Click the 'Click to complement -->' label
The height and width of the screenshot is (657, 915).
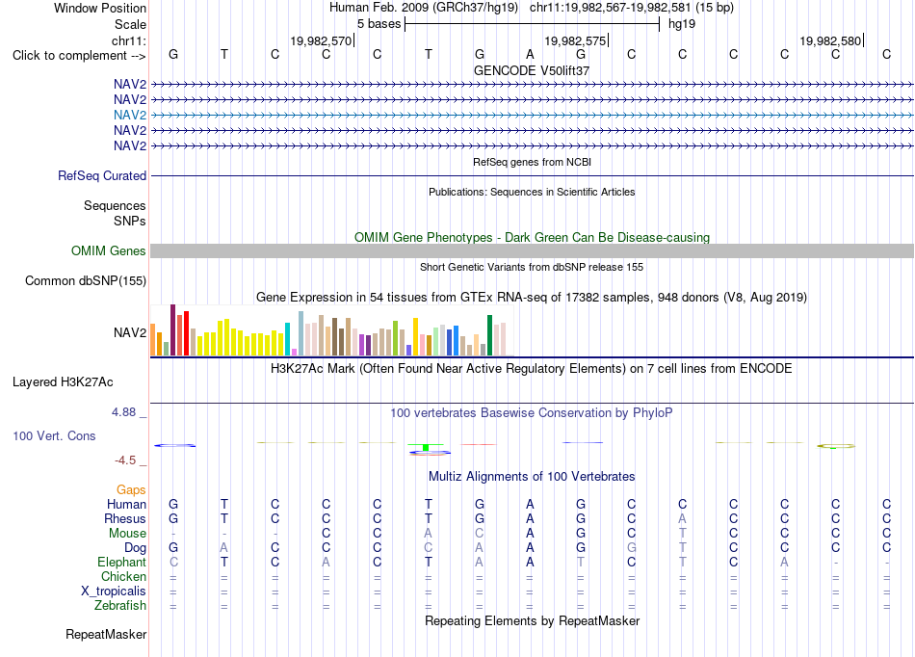[79, 56]
